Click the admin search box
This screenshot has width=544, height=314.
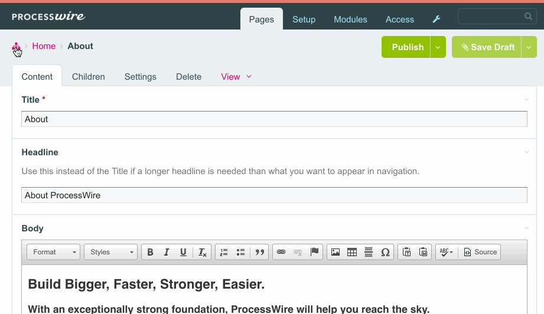[x=497, y=17]
